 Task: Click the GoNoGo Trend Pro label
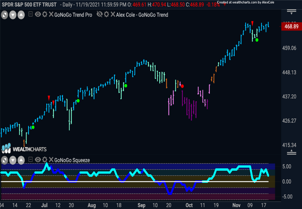tap(73, 15)
